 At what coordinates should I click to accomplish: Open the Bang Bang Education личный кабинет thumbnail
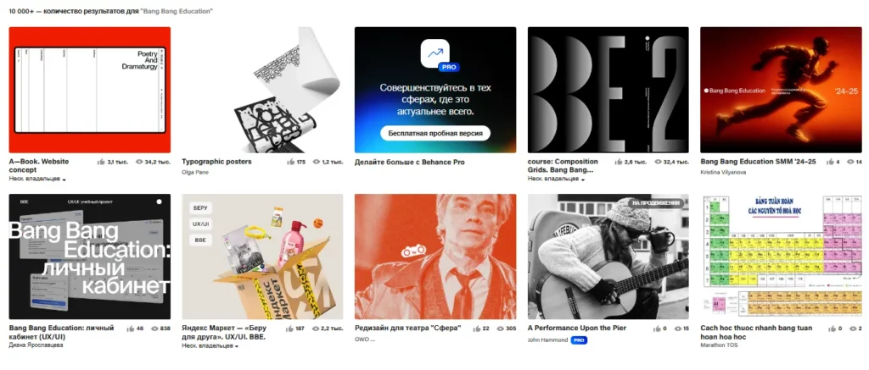click(x=90, y=257)
